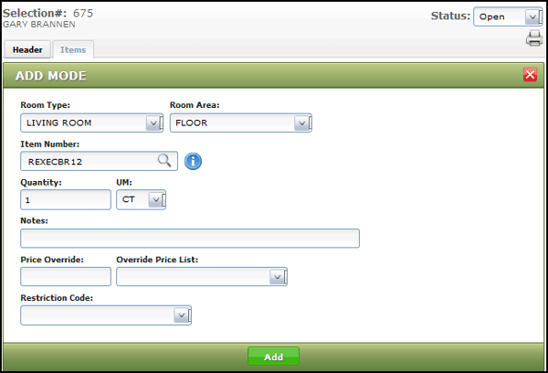Open the Status dropdown showing Open

(508, 16)
